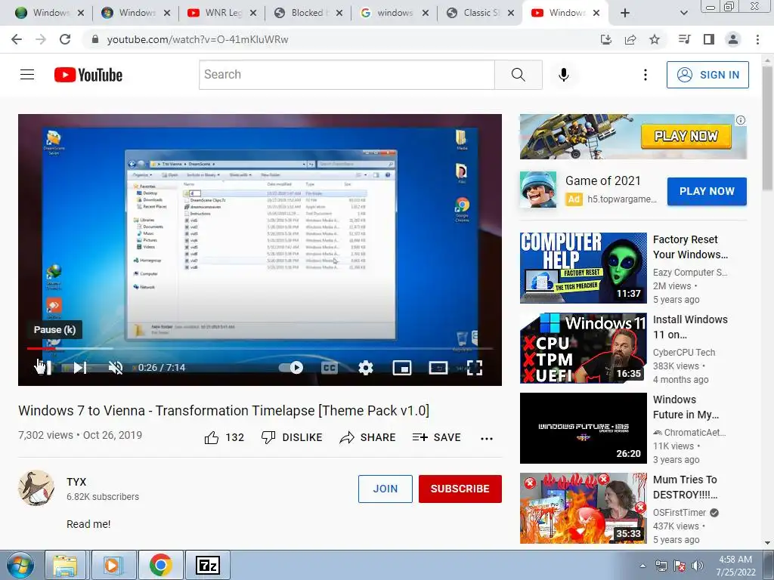Save the video to a playlist
The image size is (774, 580).
pyautogui.click(x=436, y=437)
